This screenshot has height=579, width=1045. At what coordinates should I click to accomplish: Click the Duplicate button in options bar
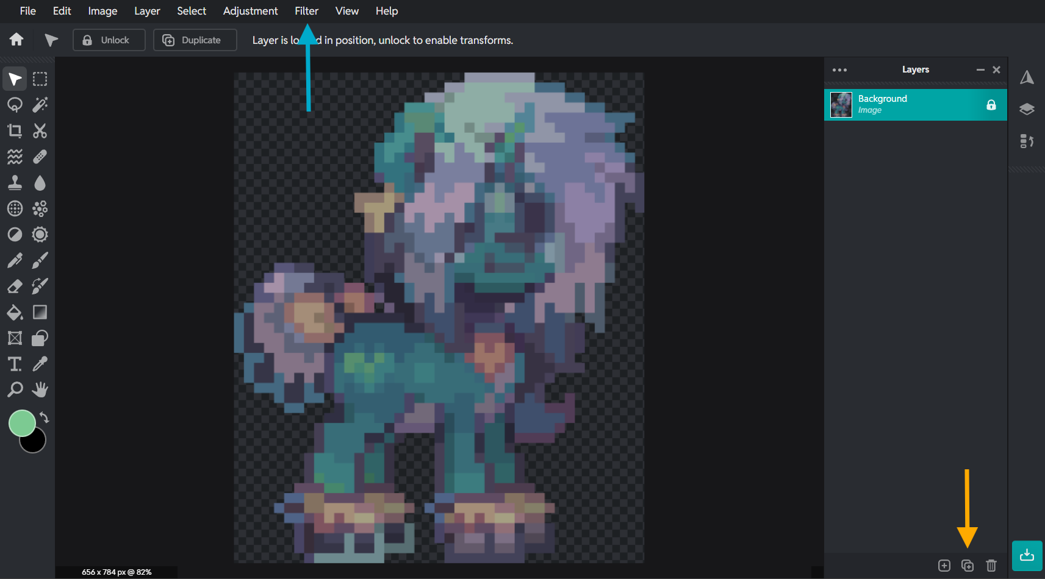195,40
